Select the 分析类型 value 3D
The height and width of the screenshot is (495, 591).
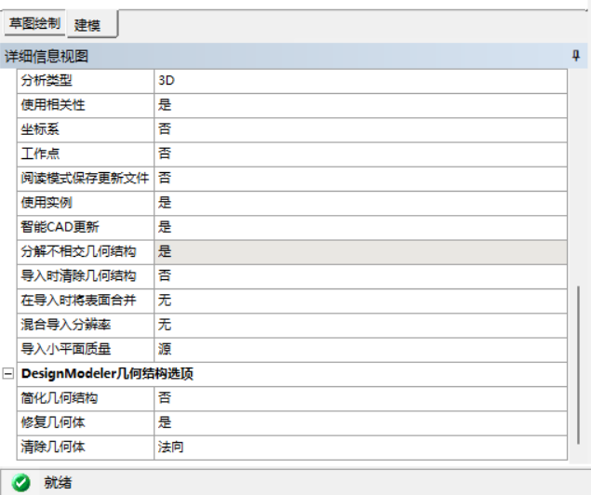point(361,81)
